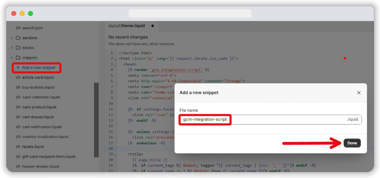Click the code icon beside buy-buttons.liquid

[x=18, y=88]
